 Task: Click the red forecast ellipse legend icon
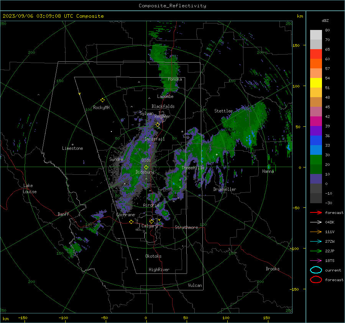click(x=316, y=280)
